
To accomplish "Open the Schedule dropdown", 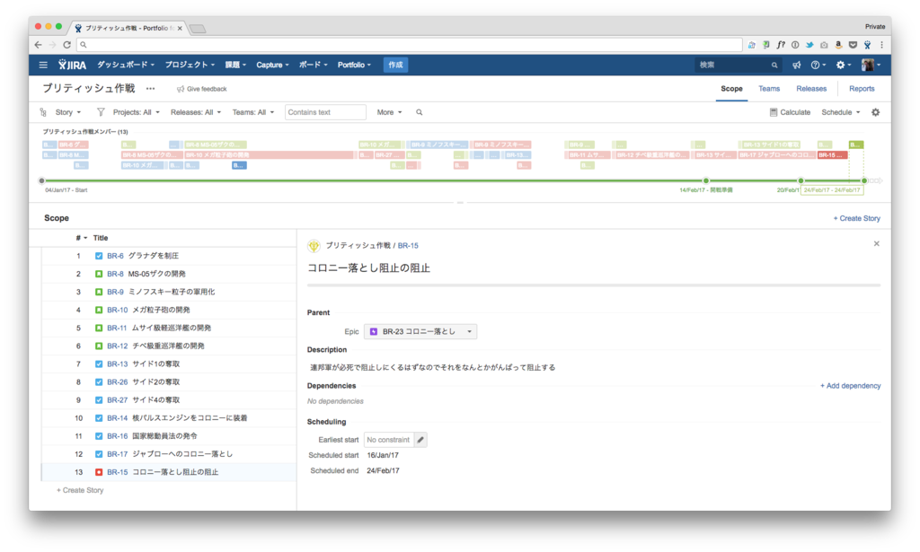I will (840, 112).
